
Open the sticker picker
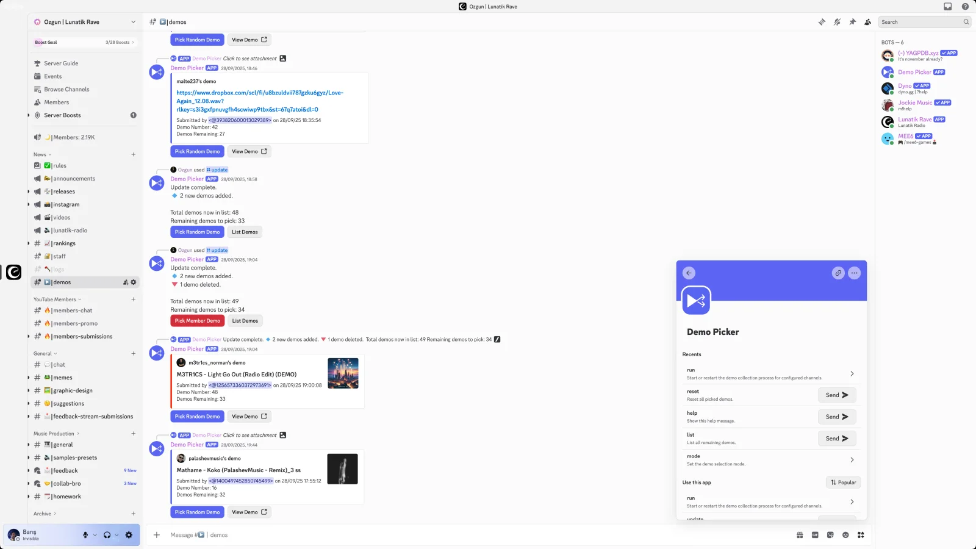[x=830, y=534]
